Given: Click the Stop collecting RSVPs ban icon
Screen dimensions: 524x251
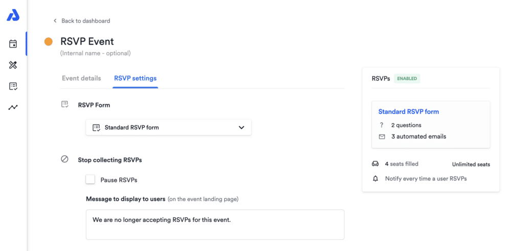Looking at the screenshot, I should (64, 159).
